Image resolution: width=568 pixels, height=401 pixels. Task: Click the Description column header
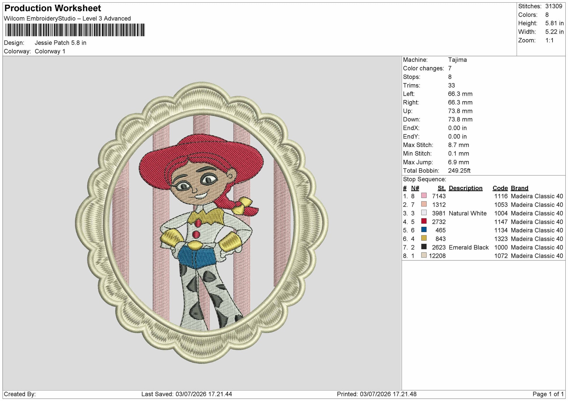pos(466,188)
